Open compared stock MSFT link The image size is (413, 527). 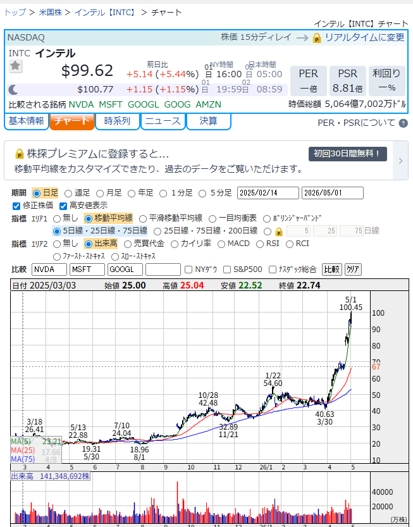111,104
